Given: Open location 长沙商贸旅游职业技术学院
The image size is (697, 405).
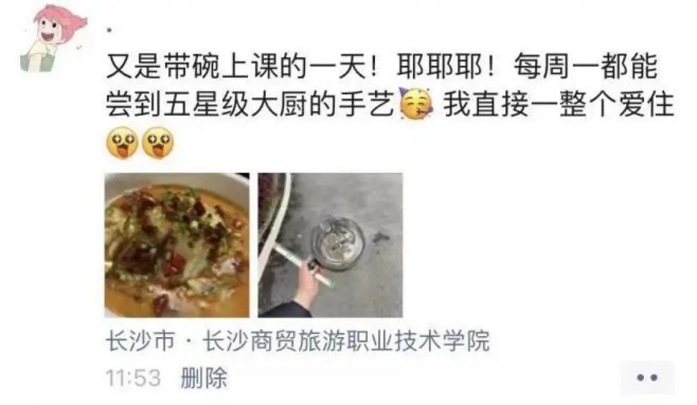Looking at the screenshot, I should pyautogui.click(x=346, y=341).
